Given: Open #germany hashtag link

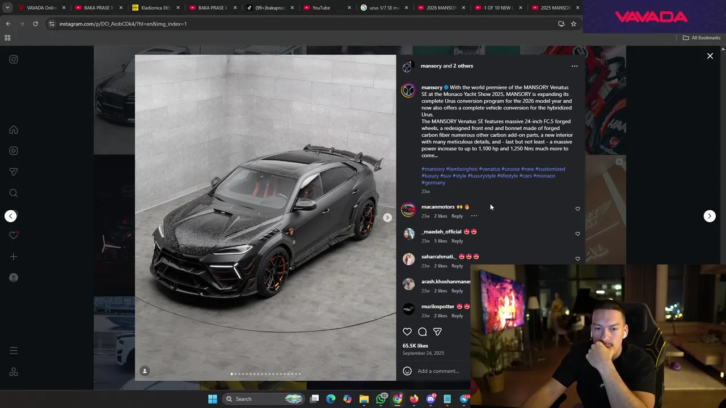Looking at the screenshot, I should pyautogui.click(x=433, y=182).
